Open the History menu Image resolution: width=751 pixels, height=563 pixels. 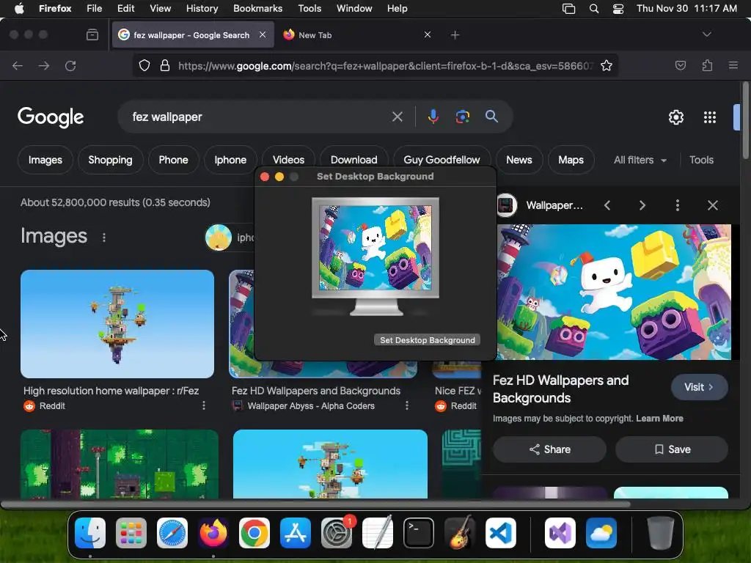click(202, 8)
